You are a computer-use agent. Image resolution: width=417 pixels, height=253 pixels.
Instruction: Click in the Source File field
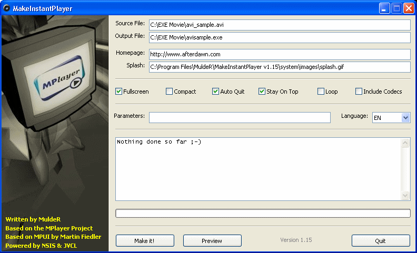[x=280, y=25]
